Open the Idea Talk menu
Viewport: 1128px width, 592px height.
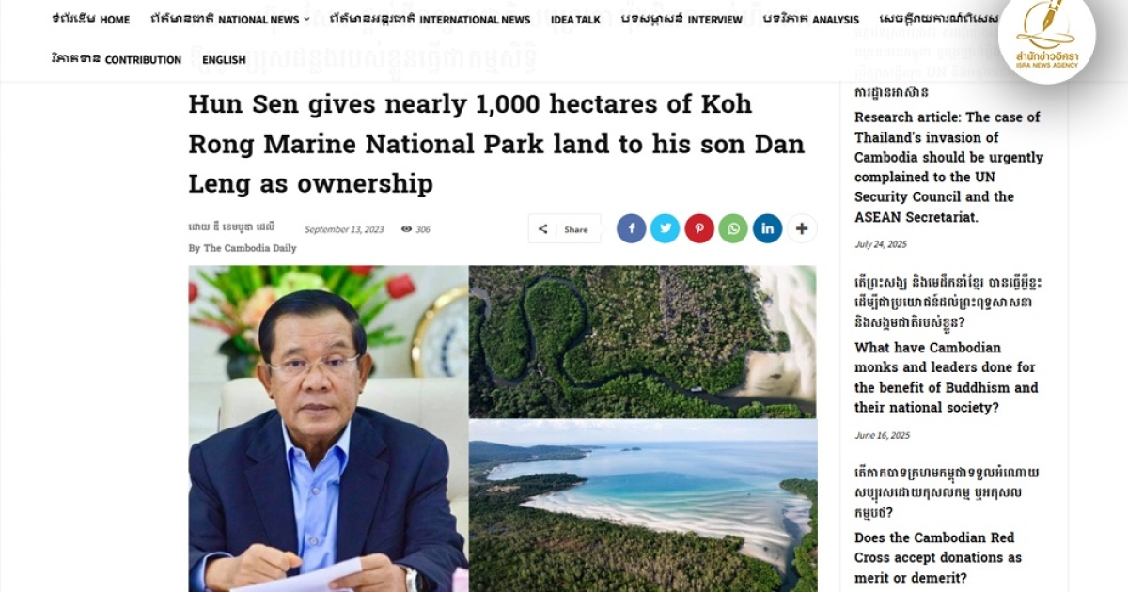coord(575,20)
